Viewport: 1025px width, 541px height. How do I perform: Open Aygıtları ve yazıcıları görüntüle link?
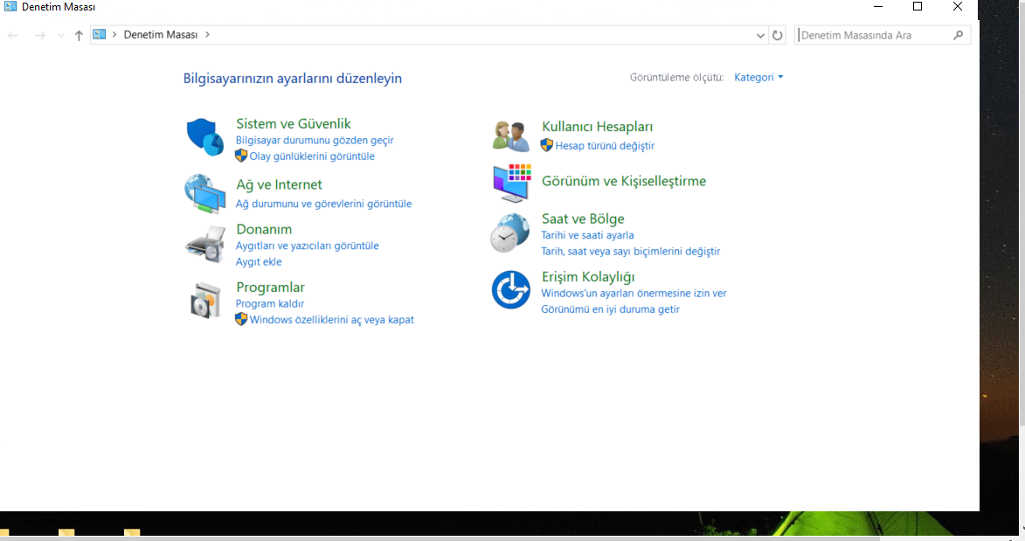pyautogui.click(x=308, y=246)
